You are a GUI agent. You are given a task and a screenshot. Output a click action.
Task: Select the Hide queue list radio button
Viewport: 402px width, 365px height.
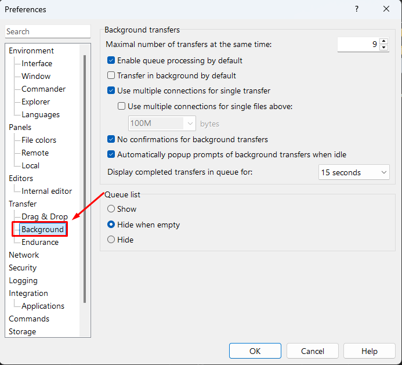pos(111,240)
